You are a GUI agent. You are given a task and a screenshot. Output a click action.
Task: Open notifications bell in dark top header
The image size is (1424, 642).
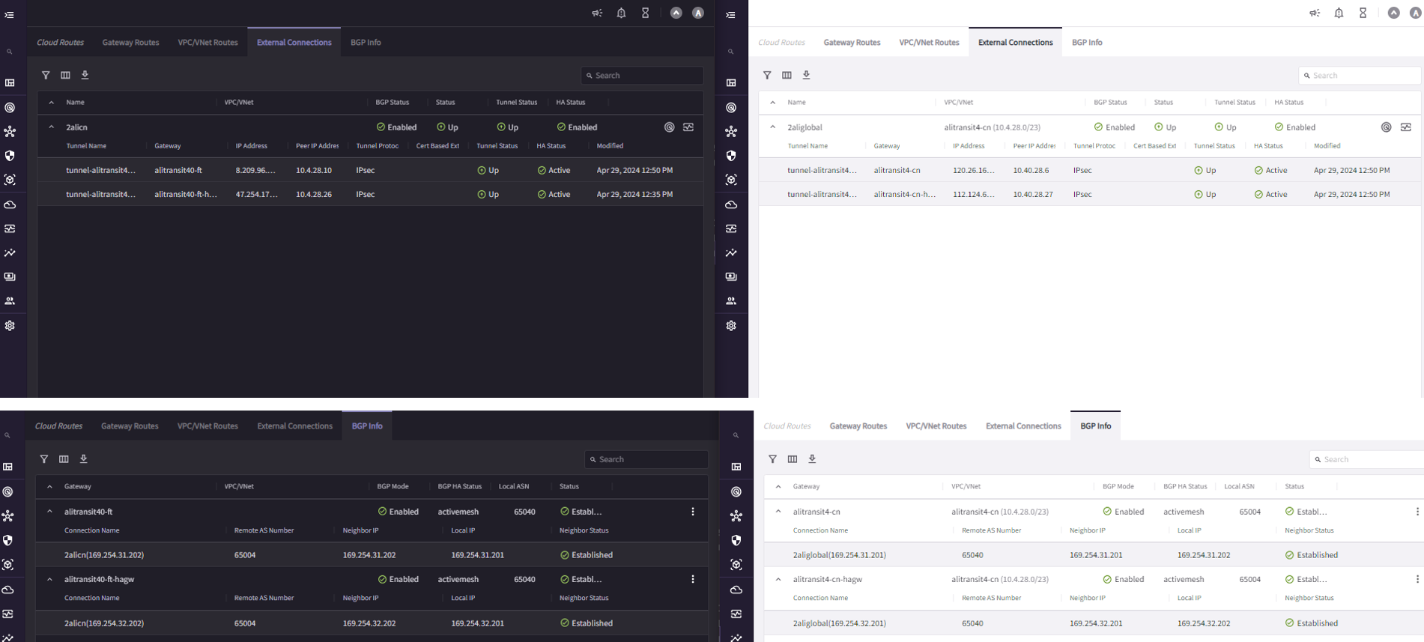(621, 13)
